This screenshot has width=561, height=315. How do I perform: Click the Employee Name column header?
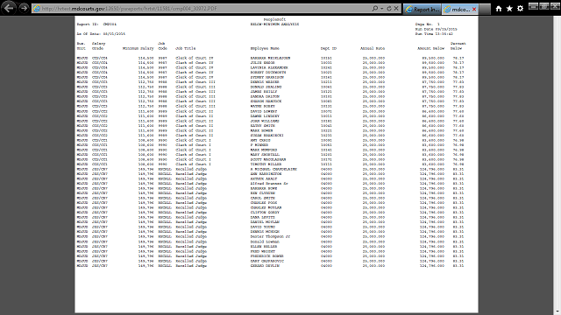(x=265, y=48)
